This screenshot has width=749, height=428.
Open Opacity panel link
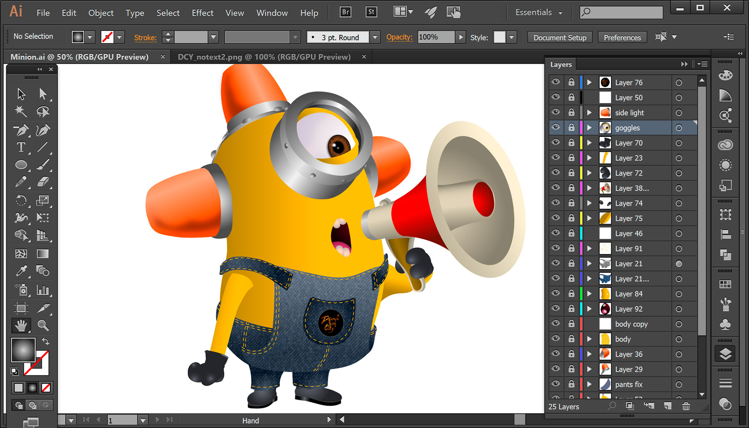click(x=399, y=37)
